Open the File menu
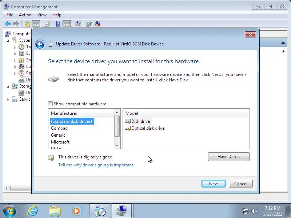The height and width of the screenshot is (218, 291). point(10,15)
